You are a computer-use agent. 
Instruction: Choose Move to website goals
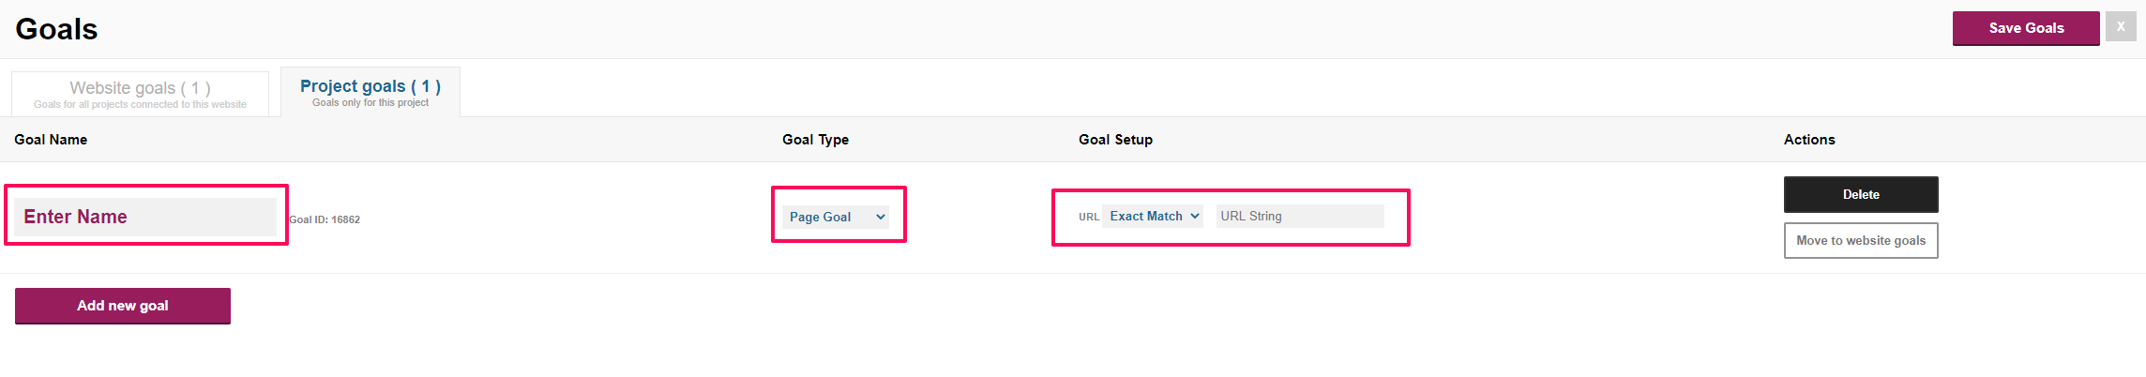tap(1861, 240)
